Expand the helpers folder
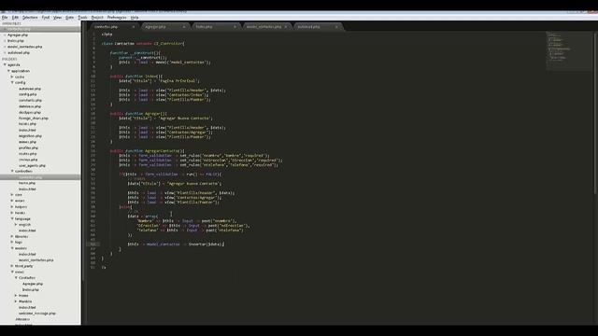The image size is (598, 336). [x=12, y=207]
